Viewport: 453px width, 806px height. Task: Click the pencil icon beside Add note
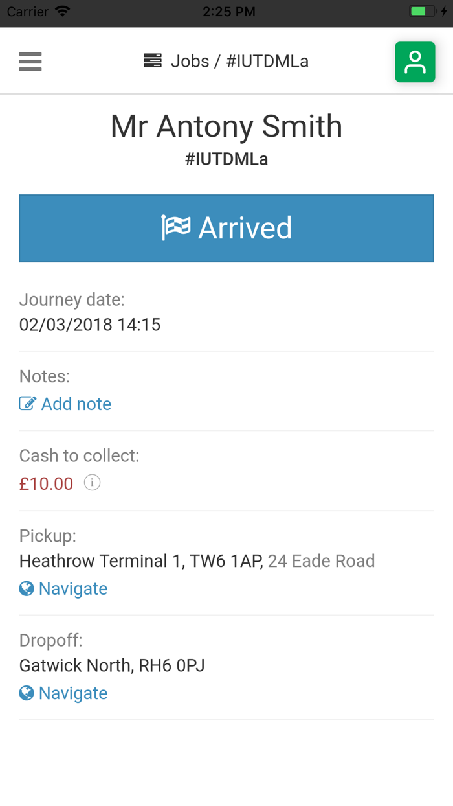27,403
